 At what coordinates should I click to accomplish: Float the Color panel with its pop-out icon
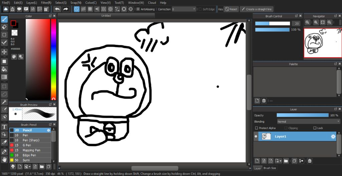tap(50, 16)
